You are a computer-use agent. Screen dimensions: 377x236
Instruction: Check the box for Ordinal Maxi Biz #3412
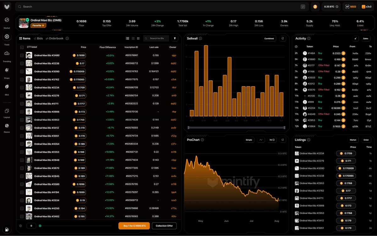(x=22, y=128)
